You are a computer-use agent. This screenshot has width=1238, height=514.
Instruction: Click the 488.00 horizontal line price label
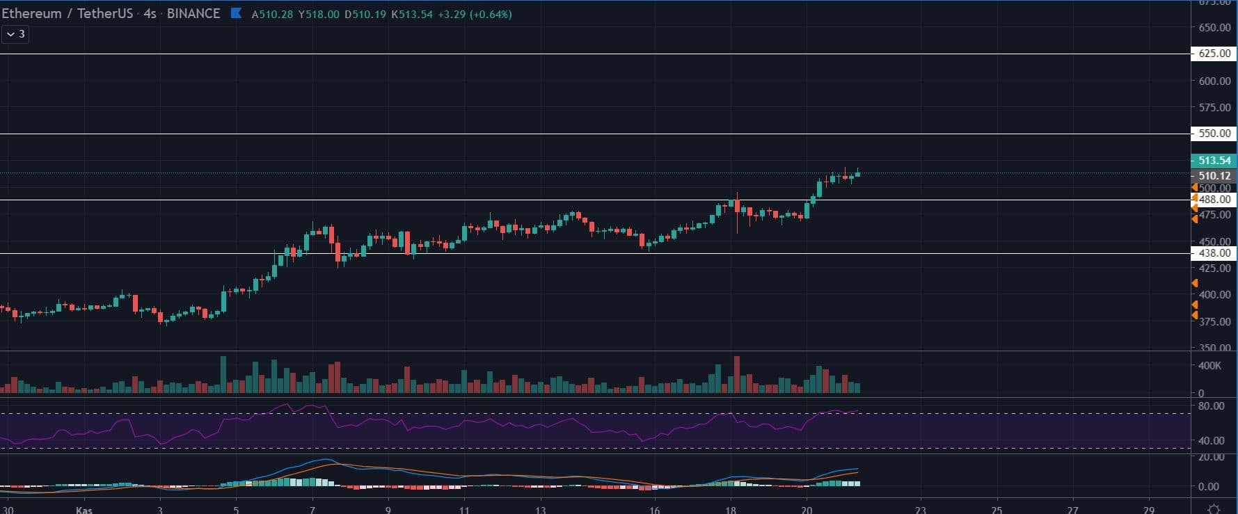[x=1215, y=200]
